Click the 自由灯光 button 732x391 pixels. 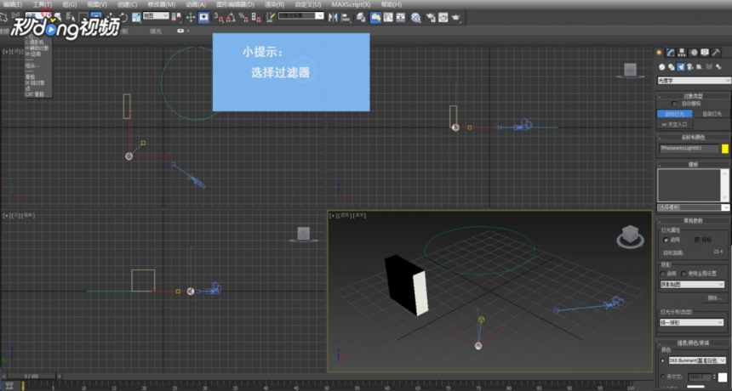point(712,114)
